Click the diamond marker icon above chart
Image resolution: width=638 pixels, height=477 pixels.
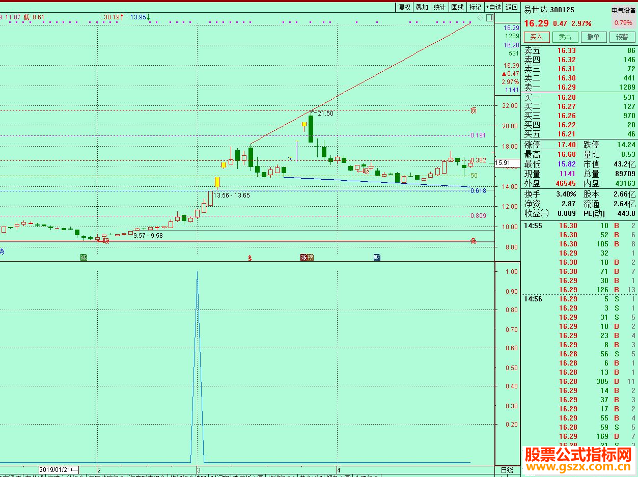tap(480, 18)
